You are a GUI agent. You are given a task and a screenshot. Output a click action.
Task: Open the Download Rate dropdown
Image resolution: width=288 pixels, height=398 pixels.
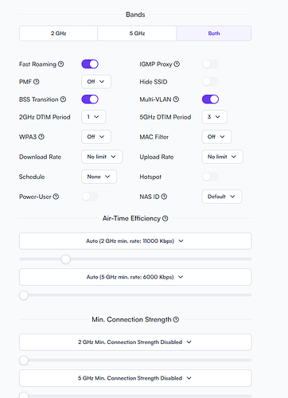[102, 157]
